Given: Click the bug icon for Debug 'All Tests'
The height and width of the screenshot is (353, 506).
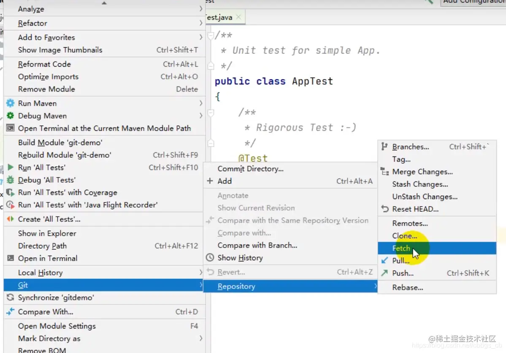Looking at the screenshot, I should (x=10, y=180).
